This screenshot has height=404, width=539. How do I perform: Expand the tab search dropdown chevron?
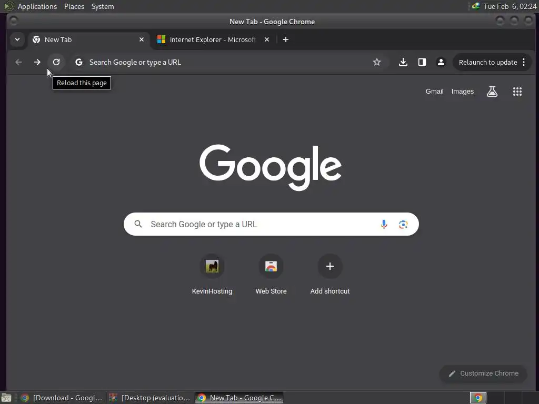pos(17,39)
